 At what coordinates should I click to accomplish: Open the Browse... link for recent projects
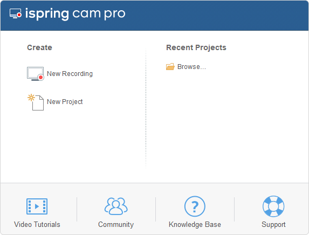pos(191,67)
